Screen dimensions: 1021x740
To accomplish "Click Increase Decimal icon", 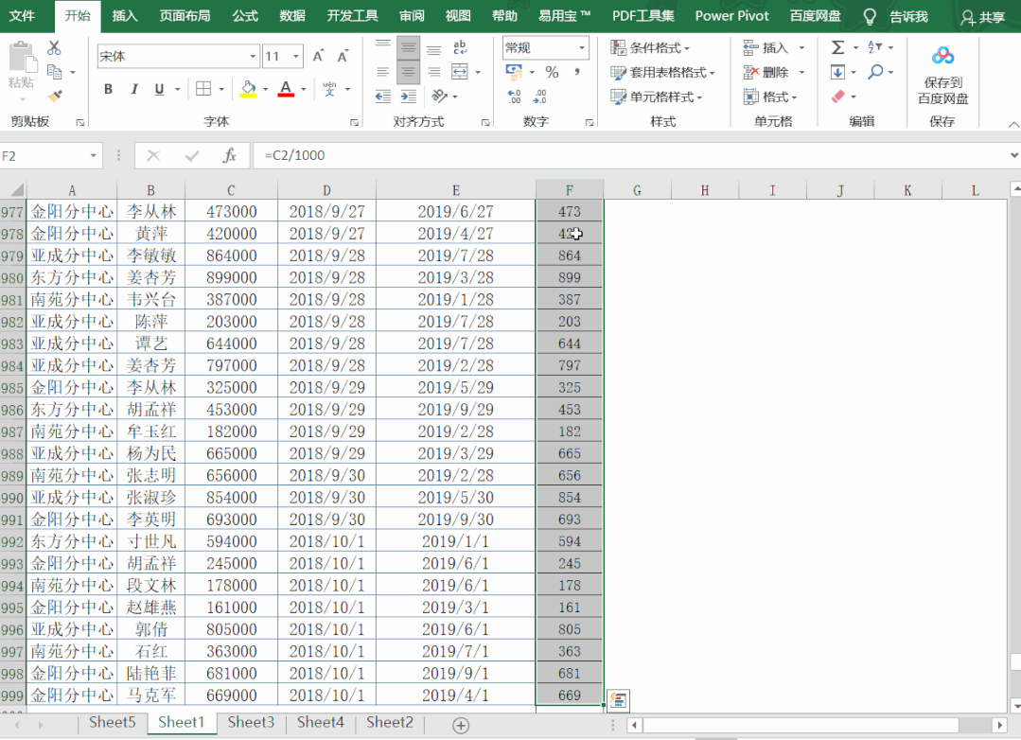I will [x=515, y=97].
